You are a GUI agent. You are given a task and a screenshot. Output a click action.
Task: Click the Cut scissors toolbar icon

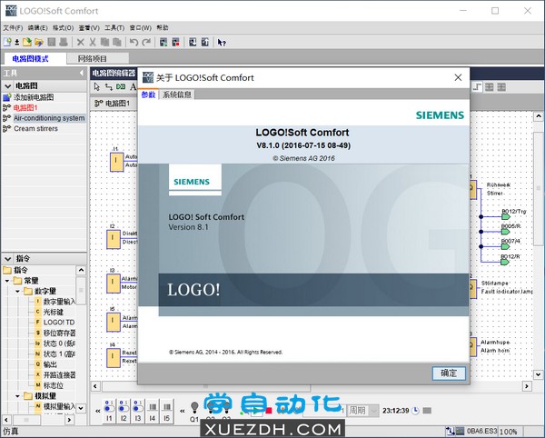(93, 43)
